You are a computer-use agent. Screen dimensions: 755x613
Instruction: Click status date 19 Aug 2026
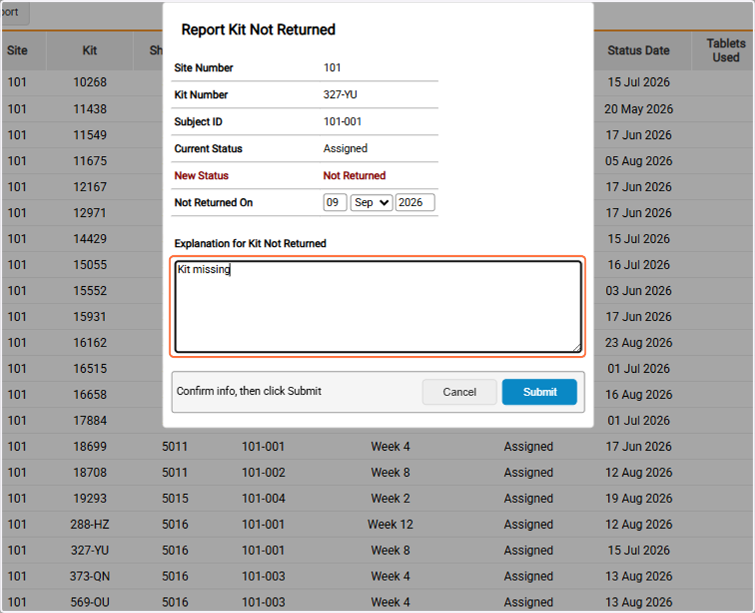point(639,499)
